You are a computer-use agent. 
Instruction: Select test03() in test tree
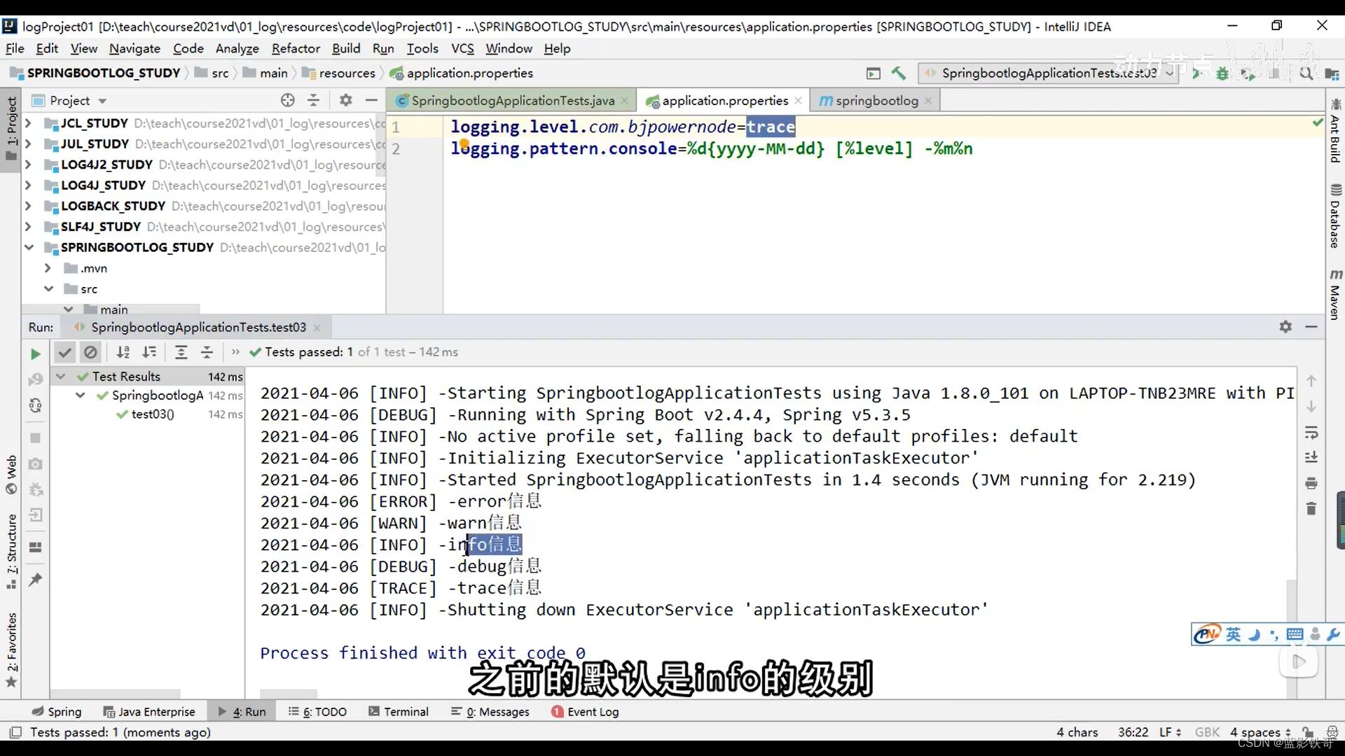[x=153, y=414]
